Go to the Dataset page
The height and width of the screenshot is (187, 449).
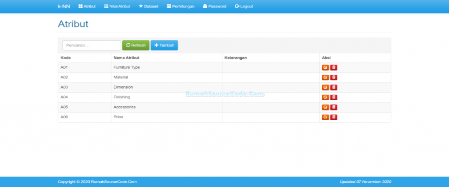[x=150, y=6]
